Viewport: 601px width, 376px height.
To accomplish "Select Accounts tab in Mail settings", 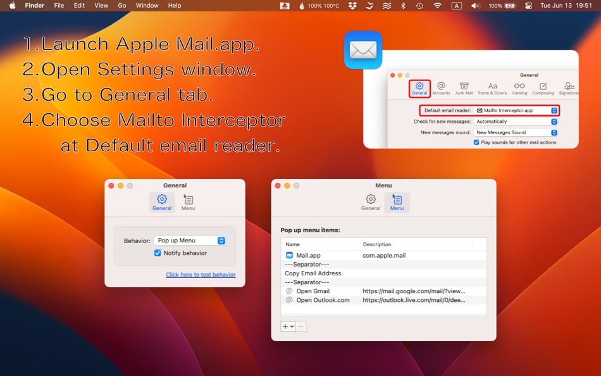I will click(441, 88).
